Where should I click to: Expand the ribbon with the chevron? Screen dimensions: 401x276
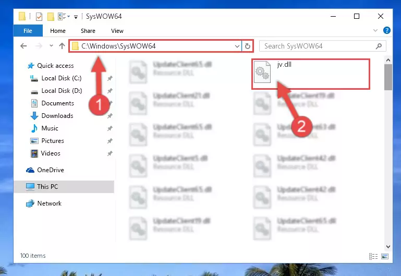(375, 30)
